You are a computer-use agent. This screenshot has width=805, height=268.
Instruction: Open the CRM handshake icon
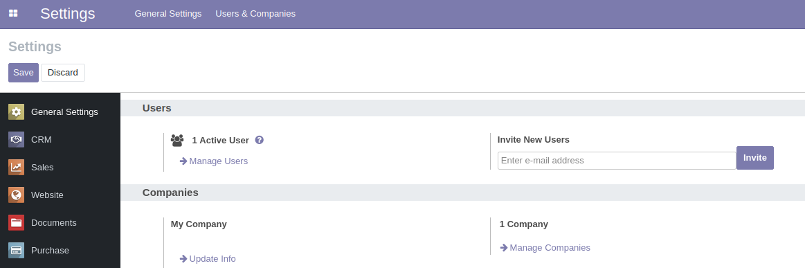[x=17, y=140]
